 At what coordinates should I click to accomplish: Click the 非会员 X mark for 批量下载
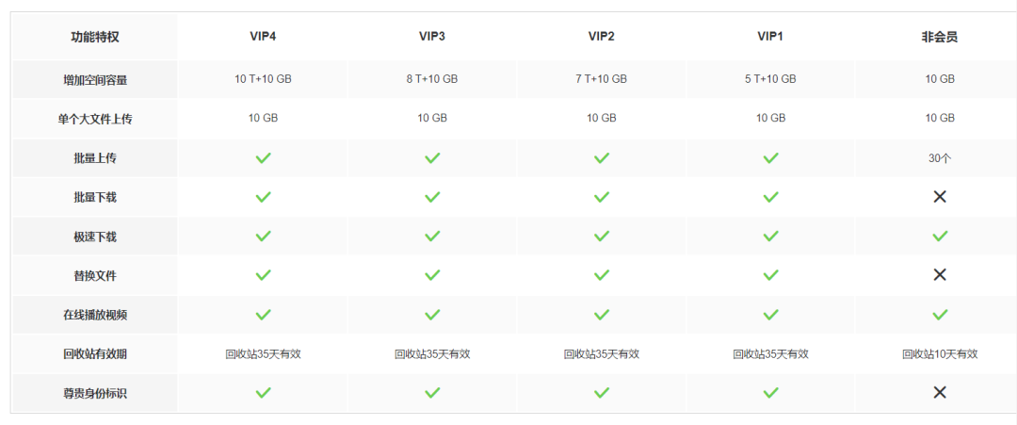pyautogui.click(x=940, y=197)
